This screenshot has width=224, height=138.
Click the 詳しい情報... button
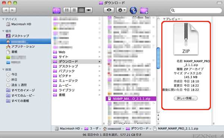tap(186, 98)
